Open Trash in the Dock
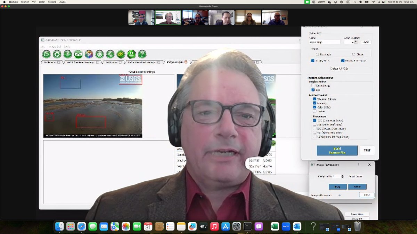The height and width of the screenshot is (234, 417). pyautogui.click(x=358, y=226)
